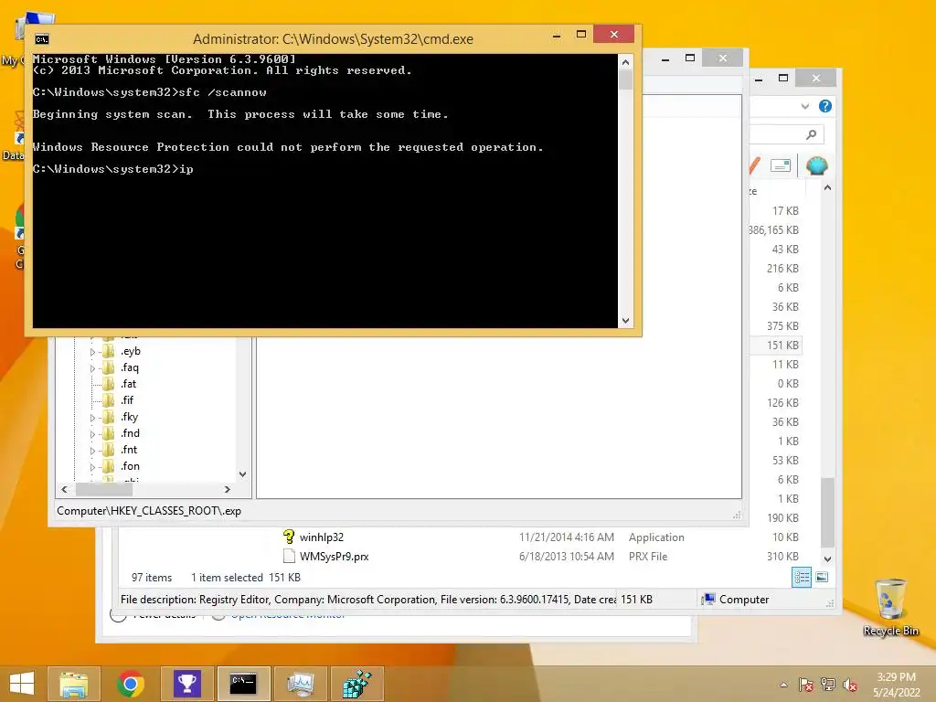This screenshot has width=936, height=702.
Task: Click the cmd window scrollbar thumb
Action: [x=625, y=79]
